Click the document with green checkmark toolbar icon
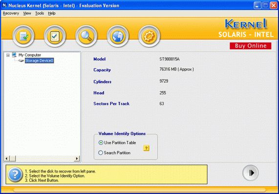The width and height of the screenshot is (279, 194). (x=23, y=36)
